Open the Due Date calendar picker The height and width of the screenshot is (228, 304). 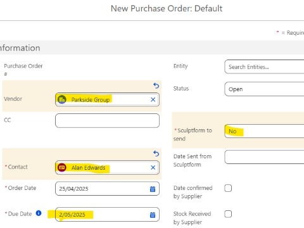(153, 215)
